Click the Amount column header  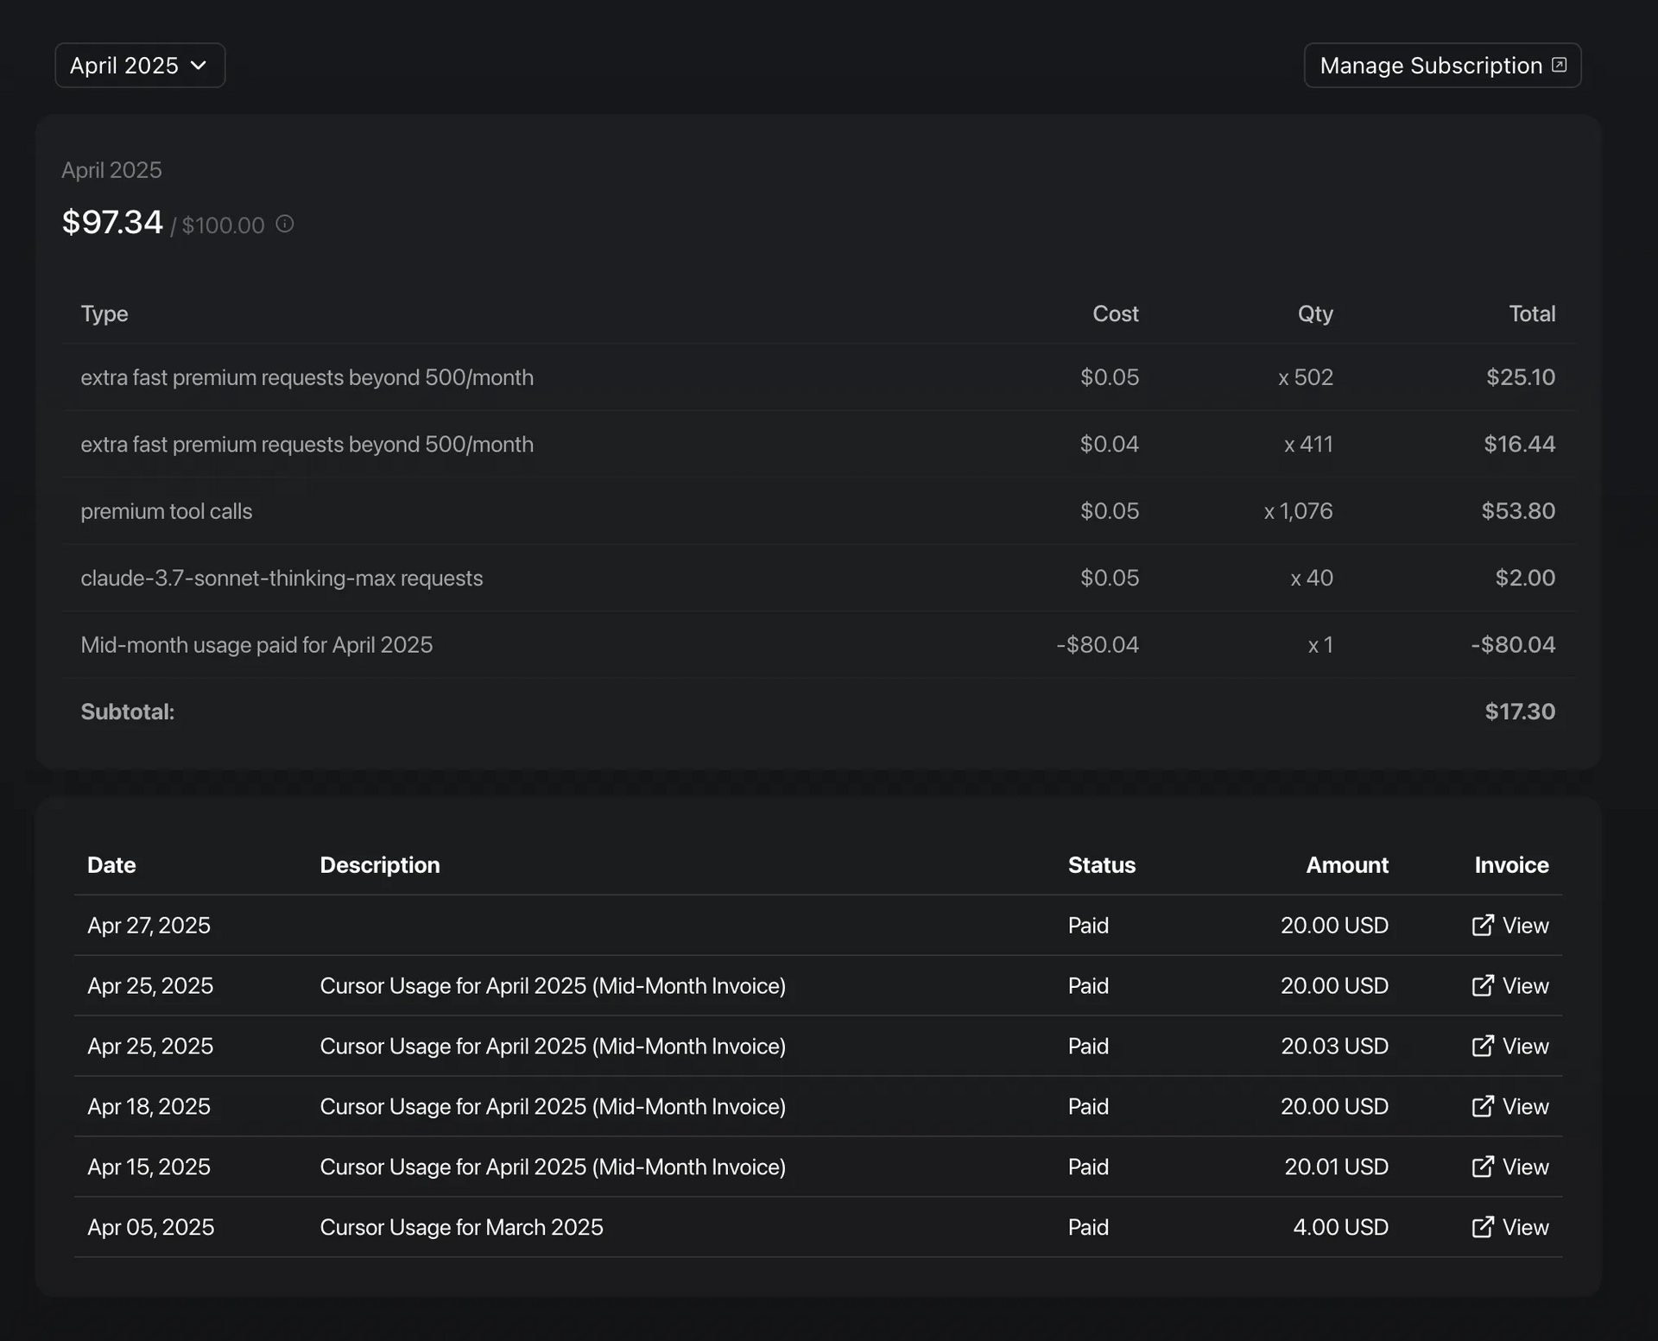1346,865
